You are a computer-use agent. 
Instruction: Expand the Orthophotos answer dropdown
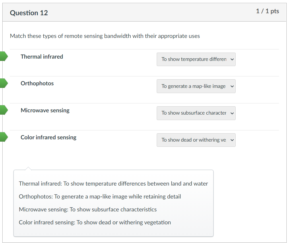pos(196,86)
